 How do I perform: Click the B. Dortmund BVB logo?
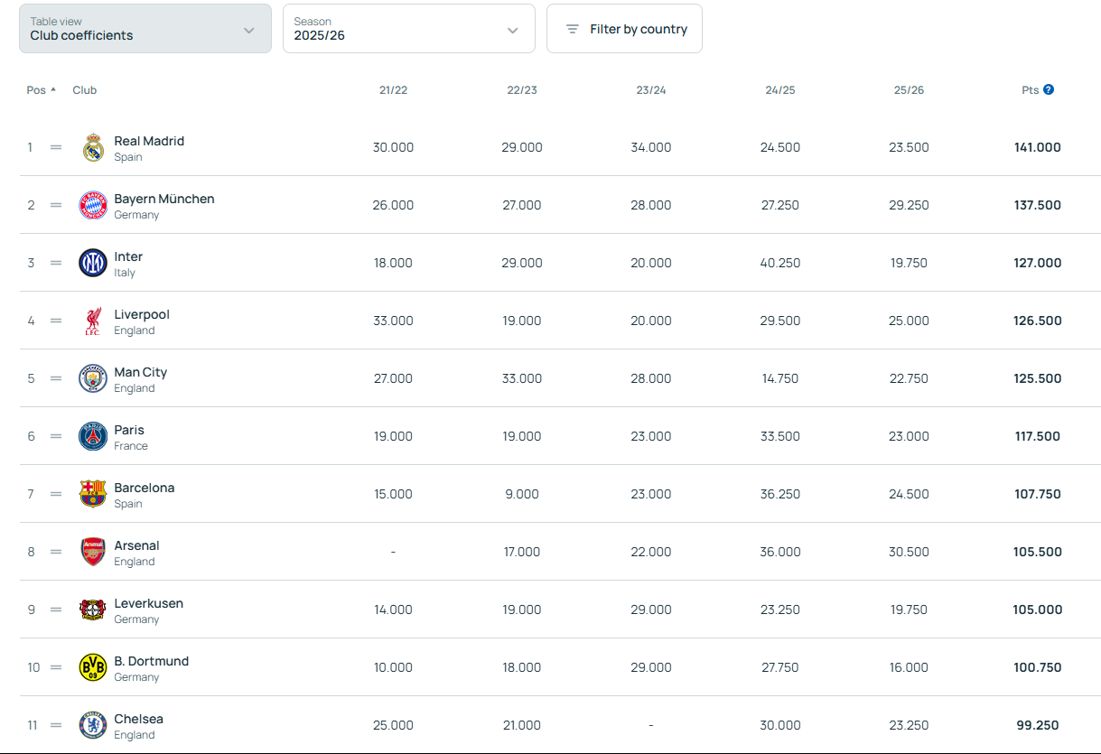(93, 667)
